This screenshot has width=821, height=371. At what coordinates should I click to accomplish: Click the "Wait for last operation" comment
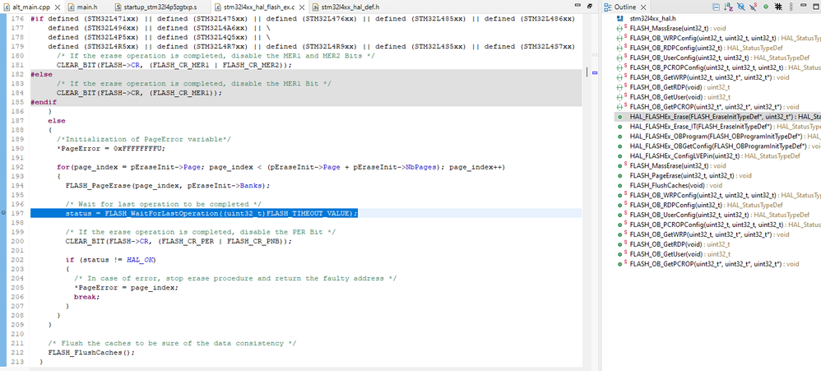tap(164, 203)
